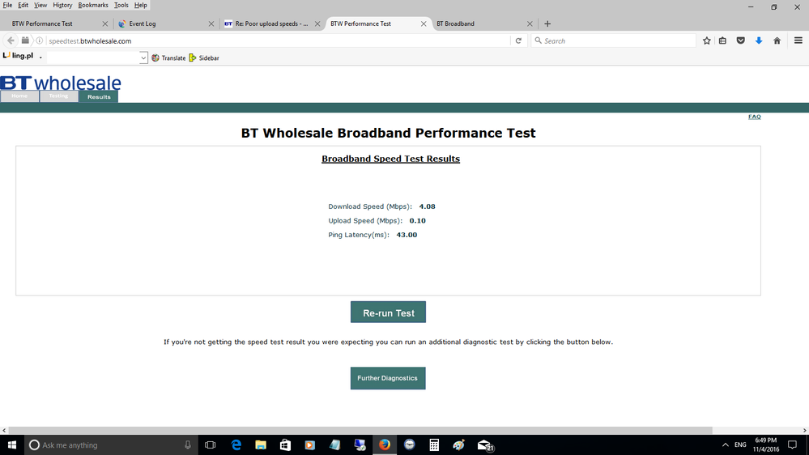The height and width of the screenshot is (455, 809).
Task: Click the horizontal page scrollbar
Action: [x=360, y=430]
